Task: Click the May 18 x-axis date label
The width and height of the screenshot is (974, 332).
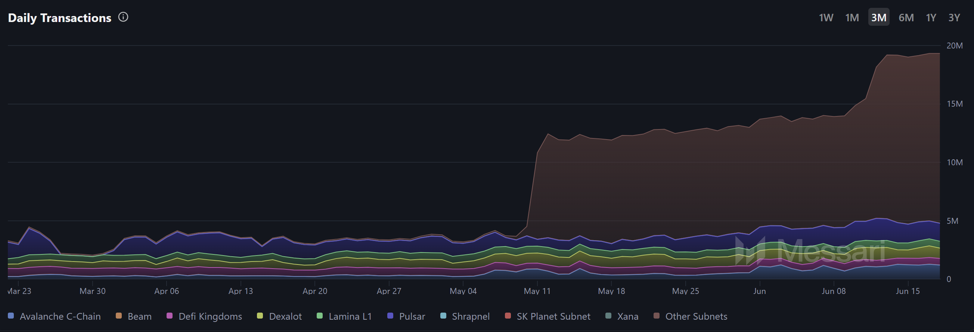Action: 611,291
